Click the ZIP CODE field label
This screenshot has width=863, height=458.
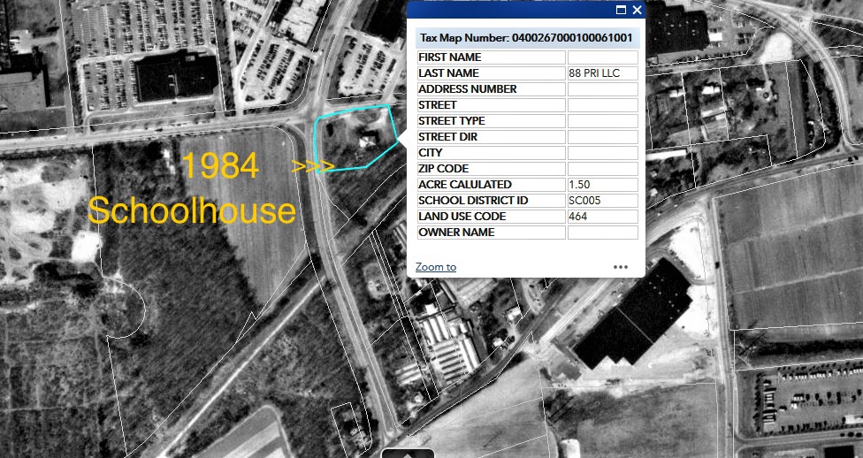(x=443, y=169)
